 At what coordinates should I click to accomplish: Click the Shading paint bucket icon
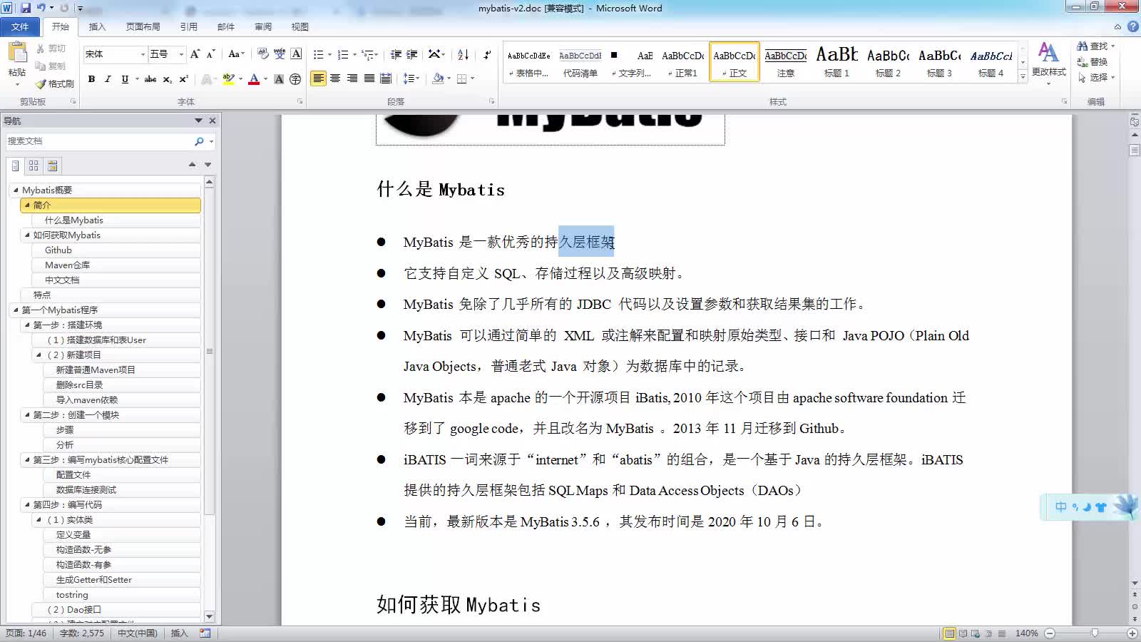tap(437, 78)
